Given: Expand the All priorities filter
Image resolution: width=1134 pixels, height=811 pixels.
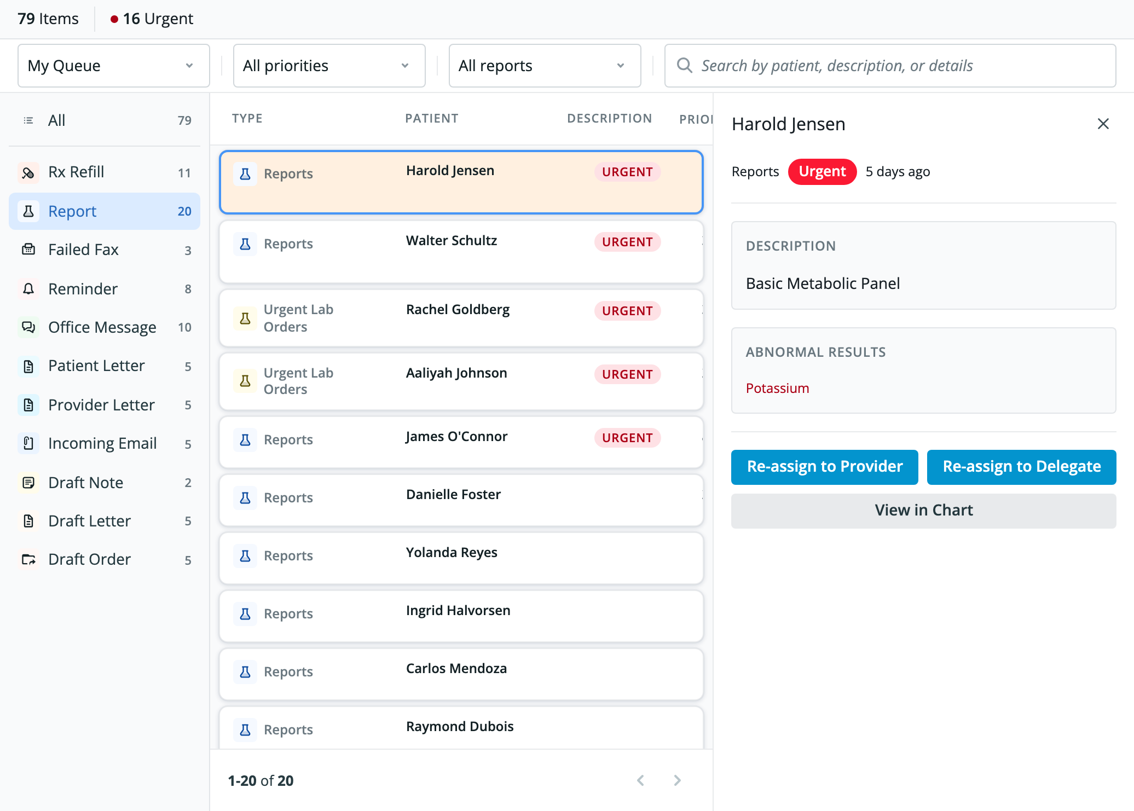Looking at the screenshot, I should (329, 66).
